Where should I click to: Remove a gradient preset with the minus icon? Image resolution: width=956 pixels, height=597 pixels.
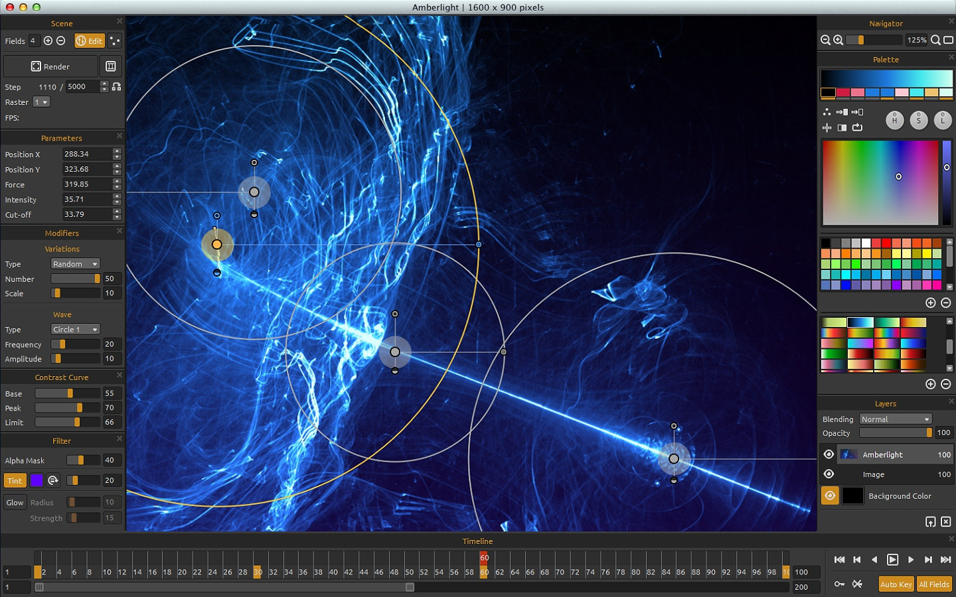click(x=946, y=384)
